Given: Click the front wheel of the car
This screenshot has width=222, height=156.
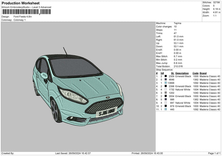Looking at the screenshot, I should click(55, 110).
